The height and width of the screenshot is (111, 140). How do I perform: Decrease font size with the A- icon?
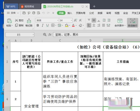coord(81,20)
